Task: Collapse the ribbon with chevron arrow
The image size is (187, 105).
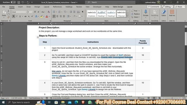Action: pyautogui.click(x=185, y=21)
